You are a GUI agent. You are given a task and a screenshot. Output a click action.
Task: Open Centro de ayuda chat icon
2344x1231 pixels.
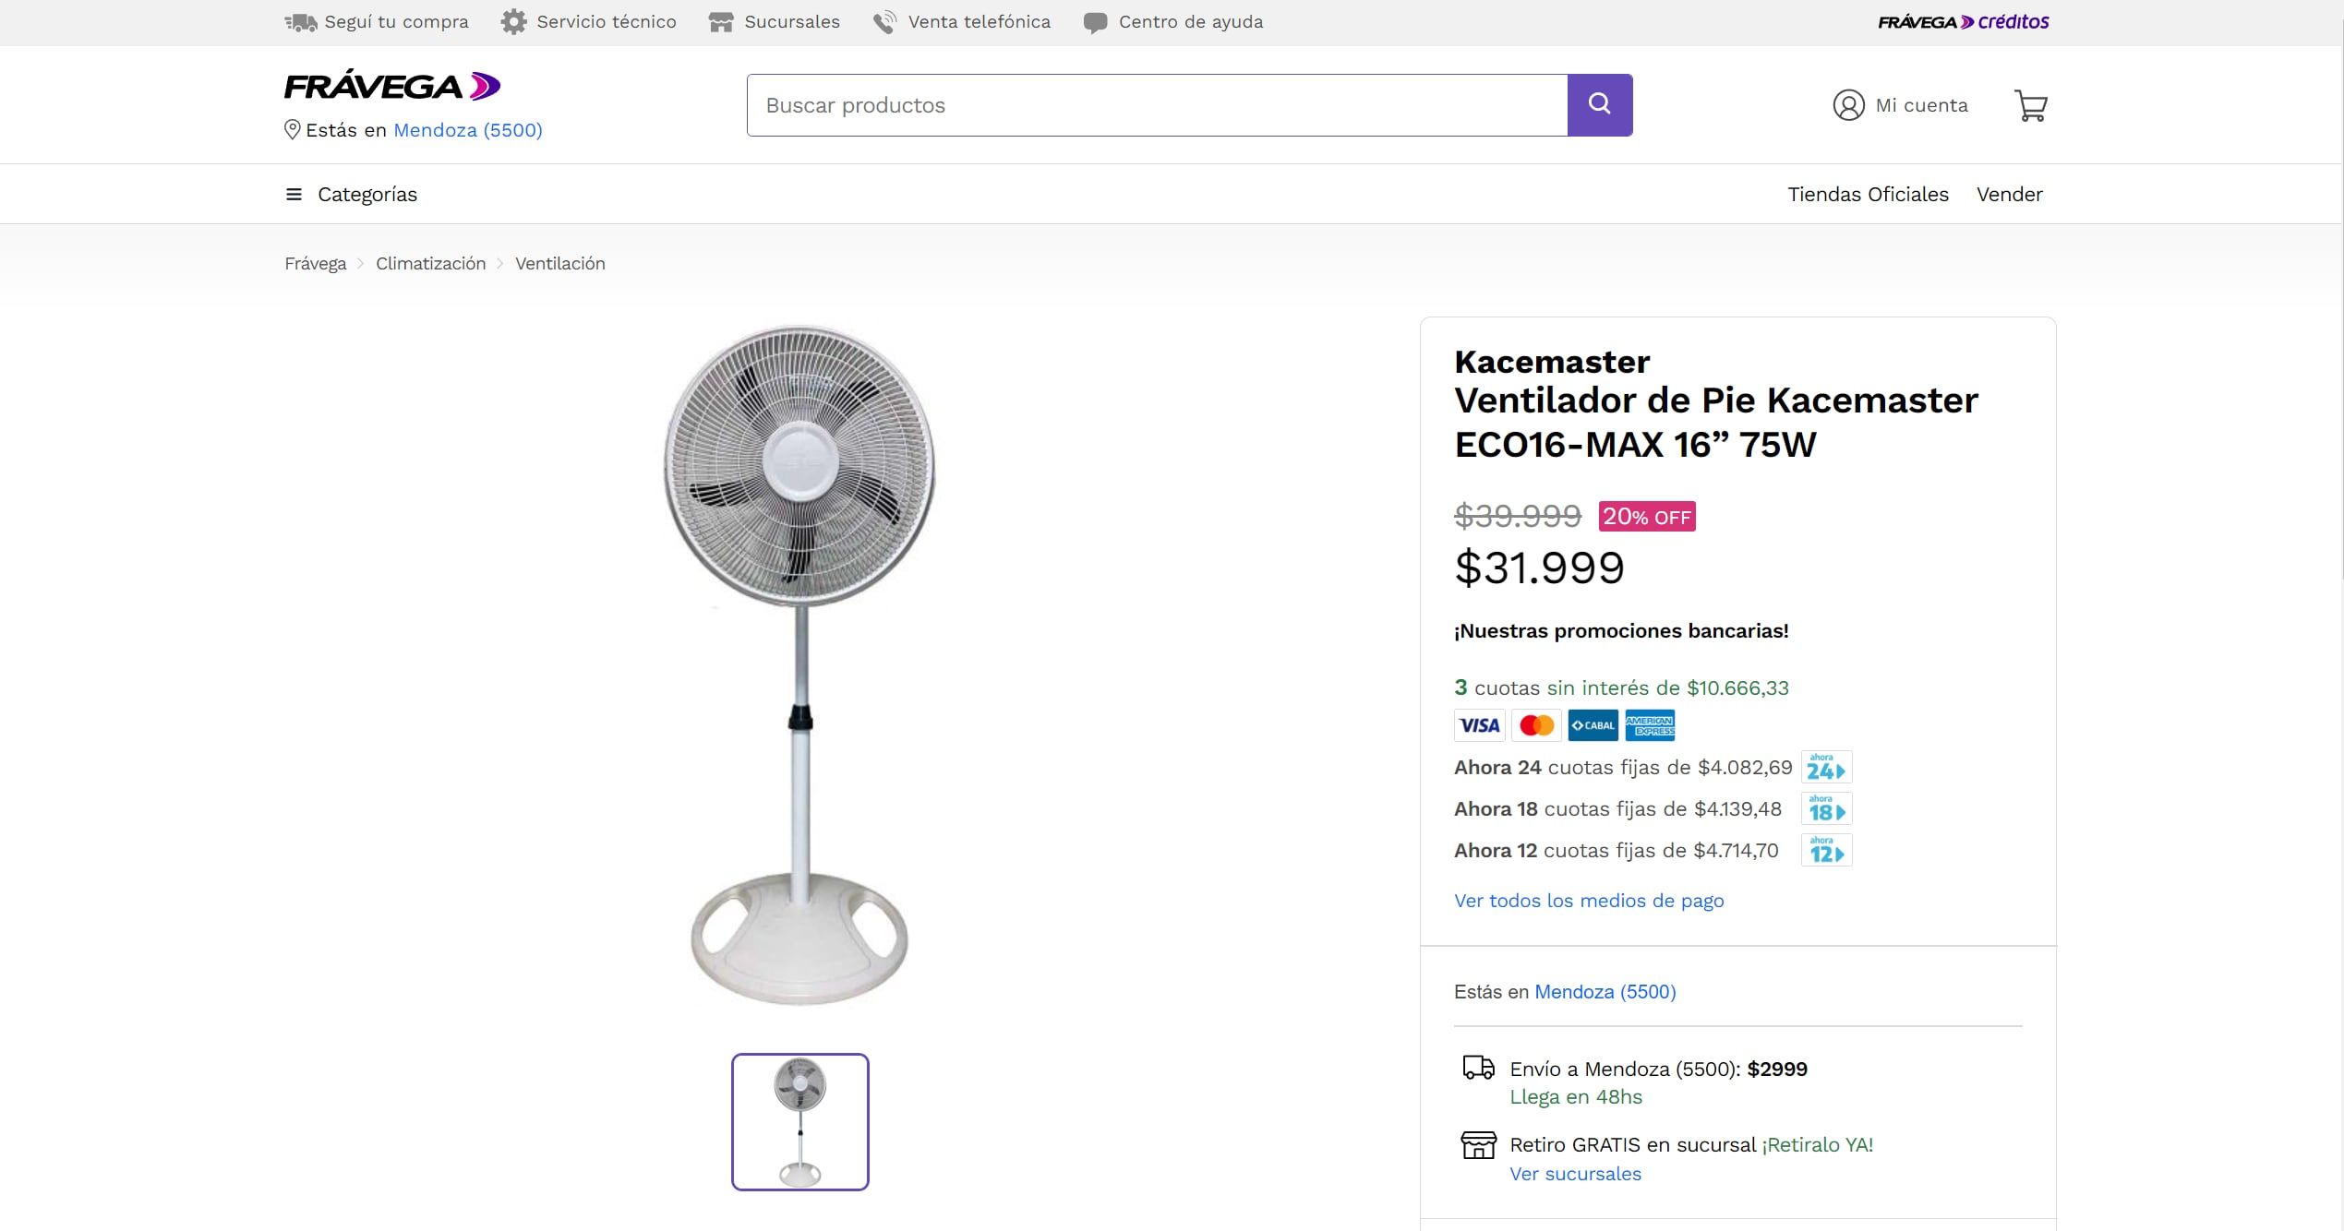1095,21
